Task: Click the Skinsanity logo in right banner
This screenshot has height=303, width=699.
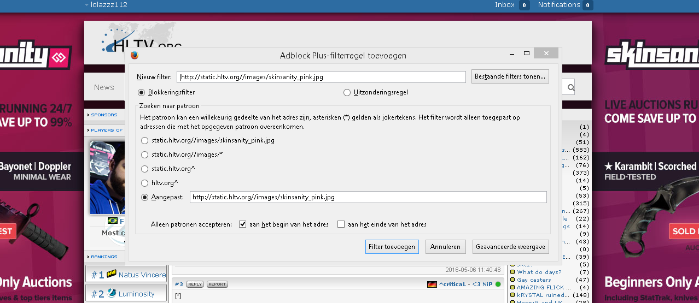Action: tap(652, 55)
